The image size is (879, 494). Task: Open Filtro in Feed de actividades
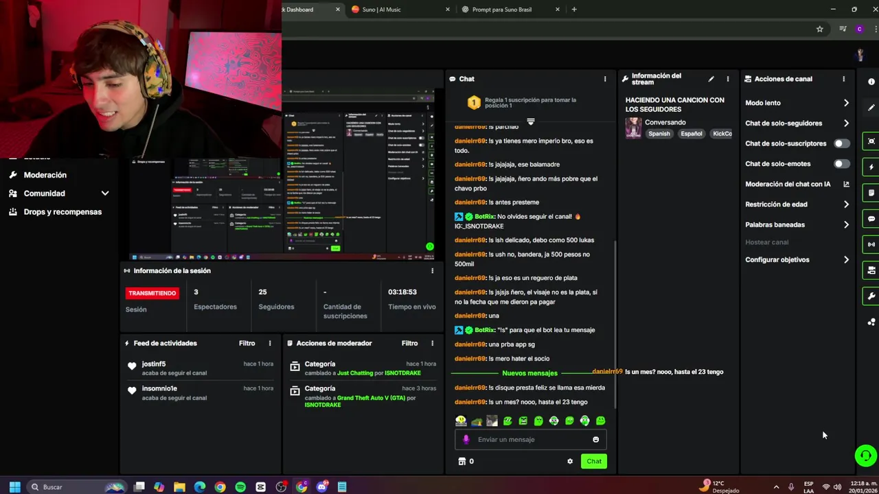tap(247, 343)
